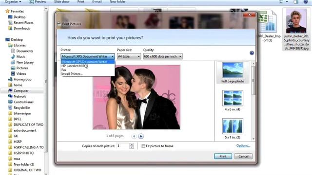Open the Paper size dropdown
Screen dimensions: 312x175
[129, 56]
